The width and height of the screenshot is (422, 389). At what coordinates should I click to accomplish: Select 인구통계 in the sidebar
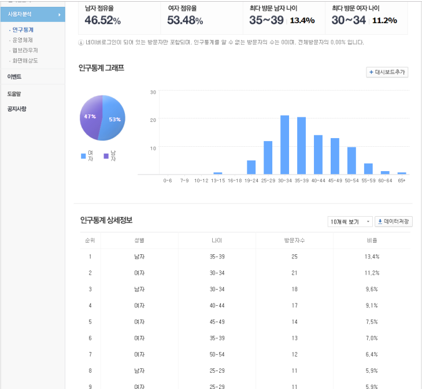tap(23, 29)
